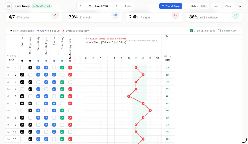
Task: Click the Mo 5 day row label
Action: click(11, 96)
